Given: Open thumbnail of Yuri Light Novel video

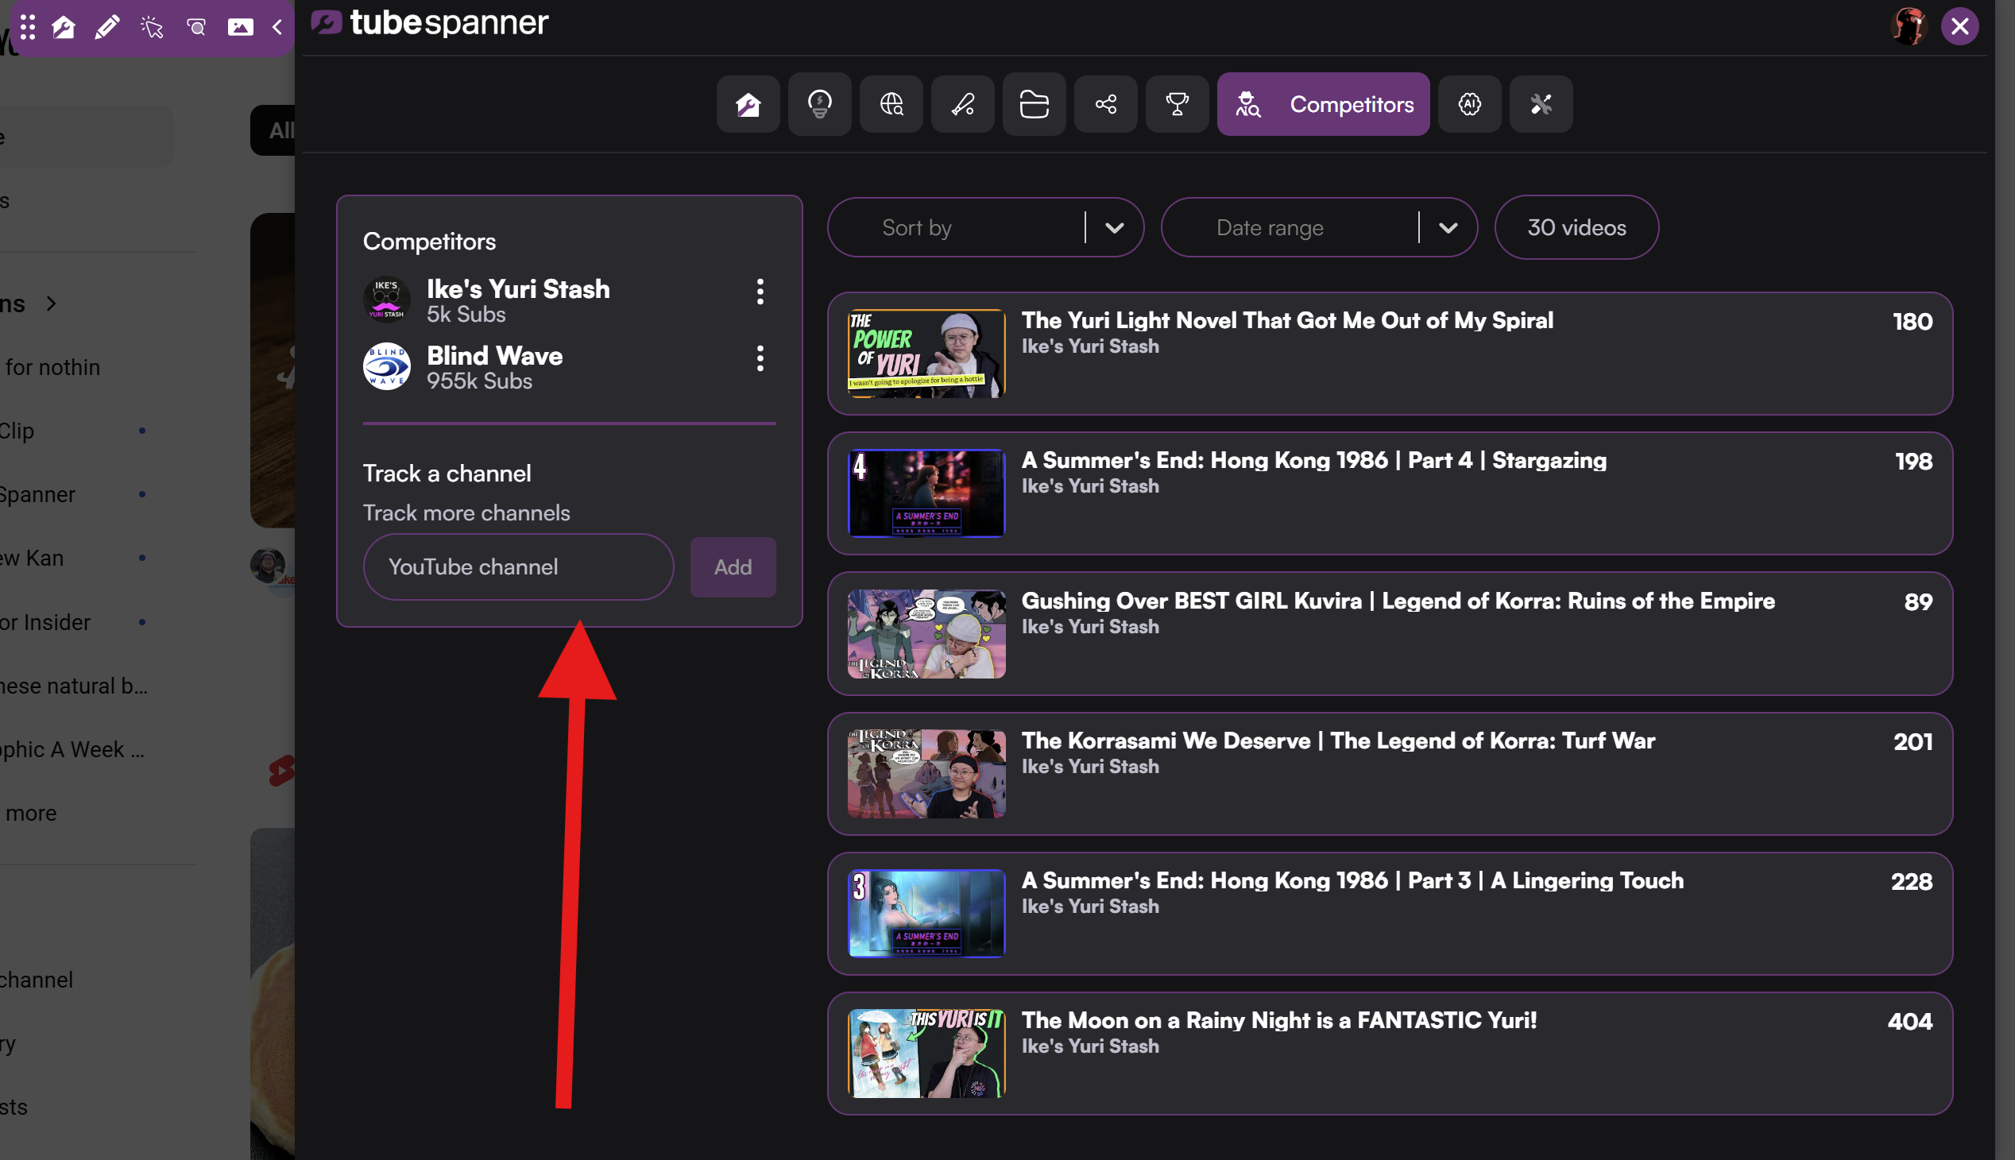Looking at the screenshot, I should coord(926,354).
